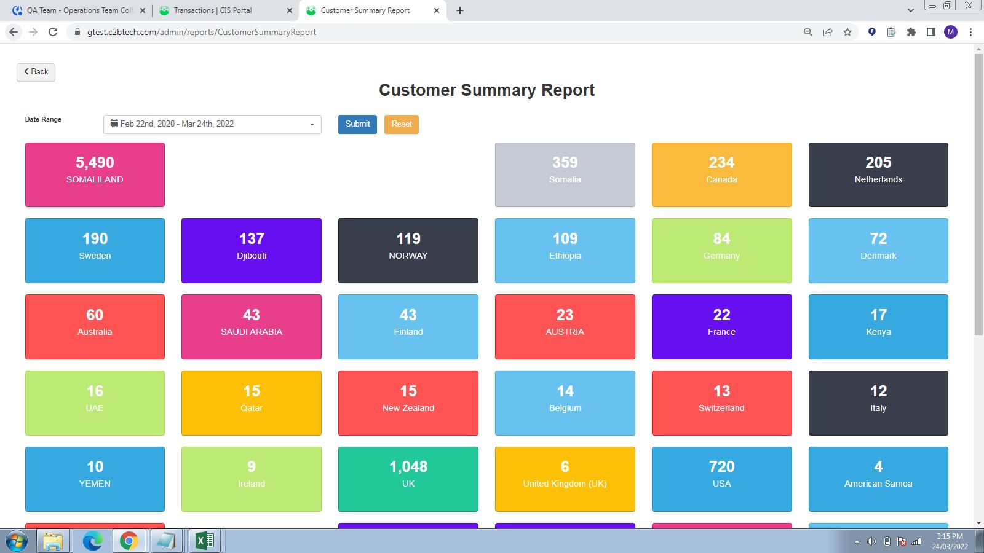Click the padlock site info icon
984x553 pixels.
tap(77, 32)
